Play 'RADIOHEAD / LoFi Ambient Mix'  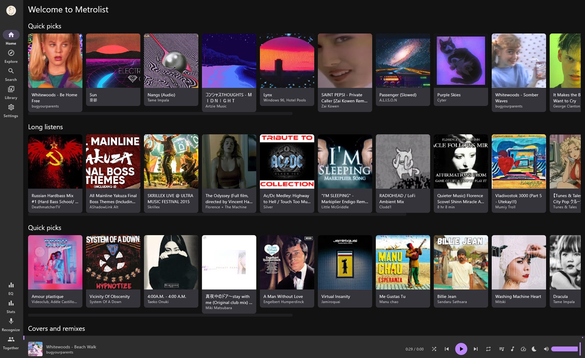pyautogui.click(x=403, y=173)
